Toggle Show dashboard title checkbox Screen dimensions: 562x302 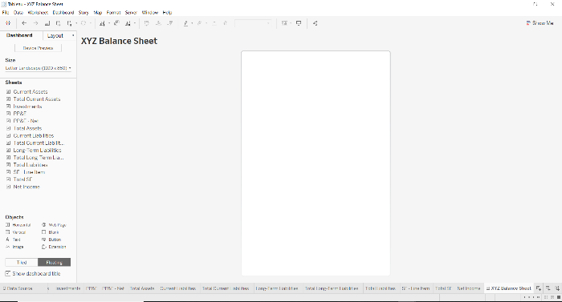pyautogui.click(x=7, y=273)
